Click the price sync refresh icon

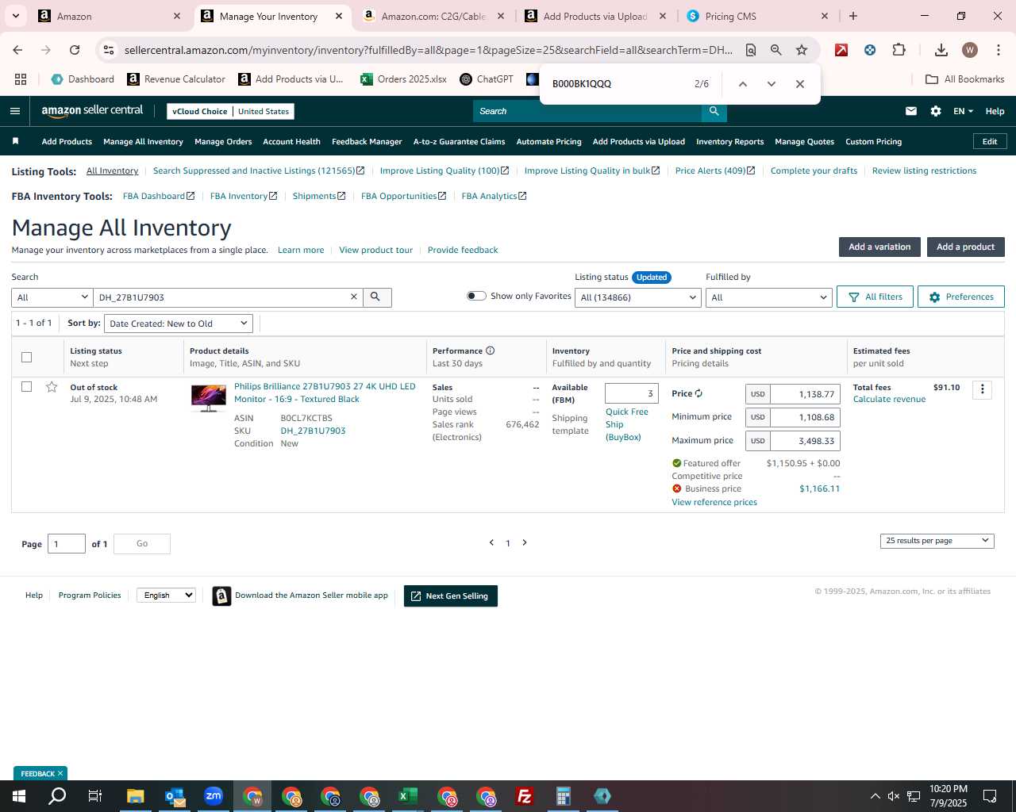point(698,393)
